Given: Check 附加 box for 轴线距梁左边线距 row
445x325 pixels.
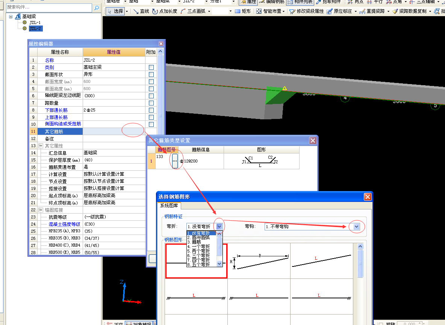Looking at the screenshot, I should [x=151, y=96].
